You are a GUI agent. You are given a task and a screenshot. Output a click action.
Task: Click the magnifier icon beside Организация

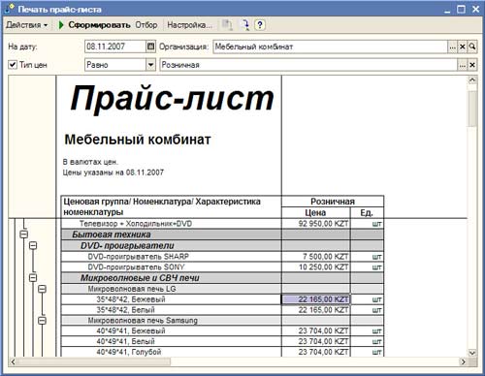(x=472, y=47)
